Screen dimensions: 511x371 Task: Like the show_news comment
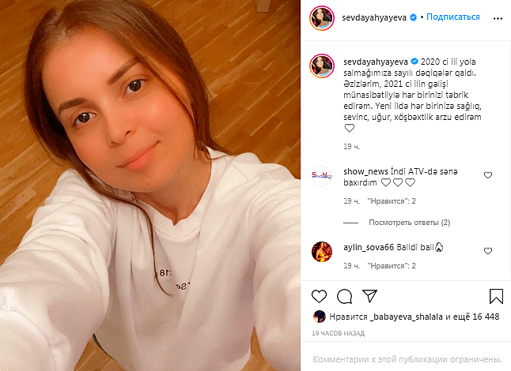pos(487,175)
